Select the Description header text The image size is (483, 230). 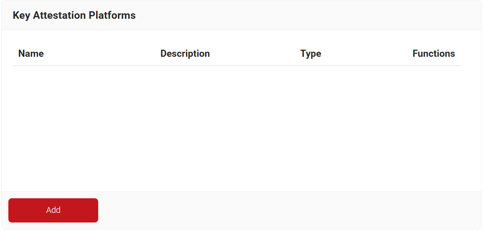click(x=185, y=53)
